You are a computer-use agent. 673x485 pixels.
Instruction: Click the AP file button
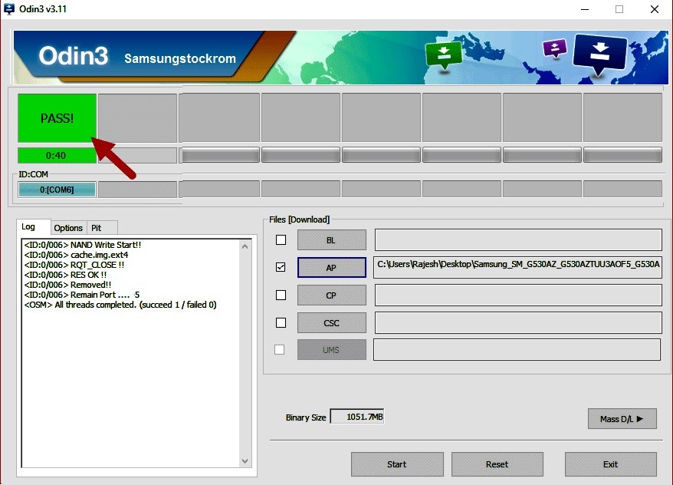point(332,267)
